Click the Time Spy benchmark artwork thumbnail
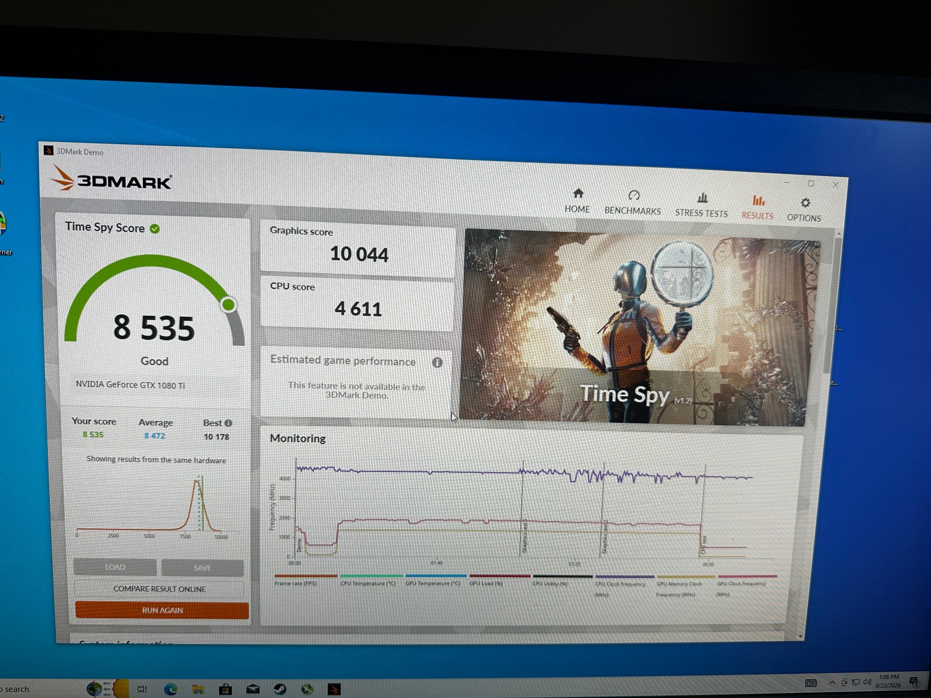Screen dimensions: 931x698 (640, 327)
